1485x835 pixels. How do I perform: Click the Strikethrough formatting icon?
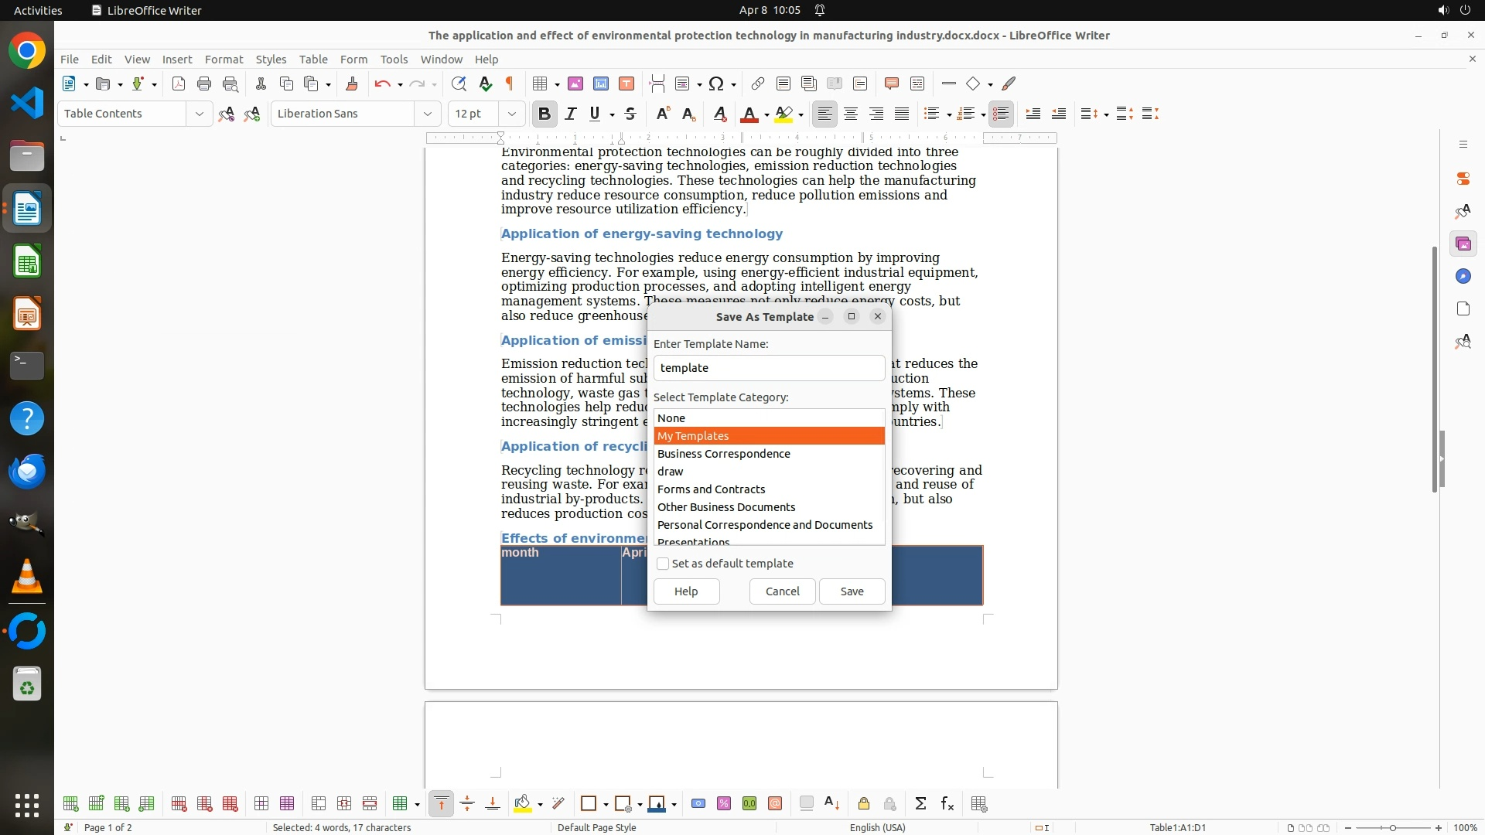click(x=630, y=114)
